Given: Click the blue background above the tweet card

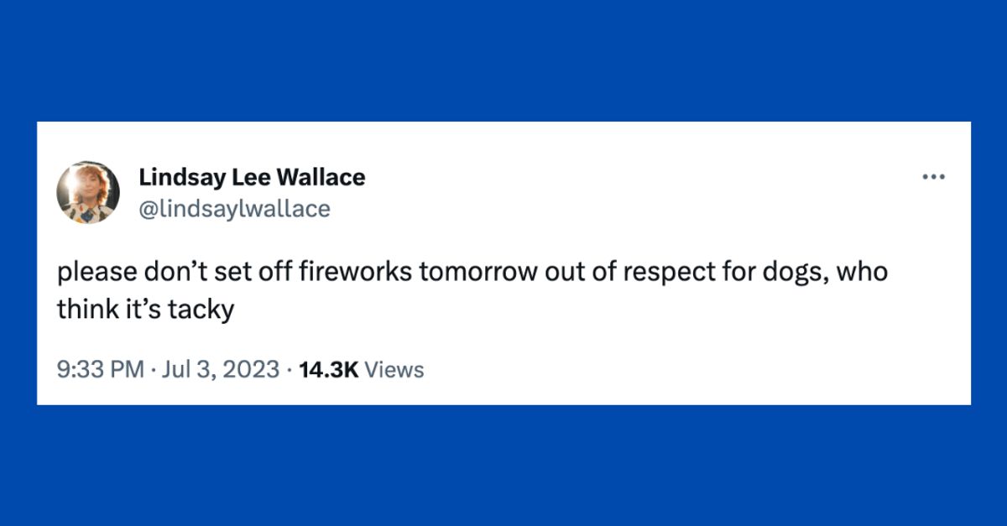Looking at the screenshot, I should [503, 59].
